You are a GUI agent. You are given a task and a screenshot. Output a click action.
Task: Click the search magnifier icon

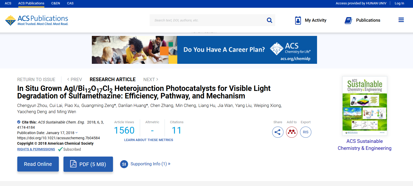[269, 20]
